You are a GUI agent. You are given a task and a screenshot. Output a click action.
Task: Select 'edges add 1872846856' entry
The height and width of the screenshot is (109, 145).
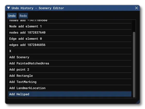(70, 45)
